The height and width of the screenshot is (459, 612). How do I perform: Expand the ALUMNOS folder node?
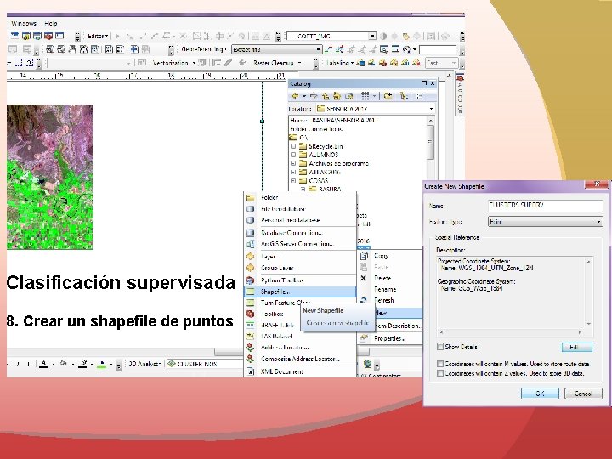click(x=293, y=155)
